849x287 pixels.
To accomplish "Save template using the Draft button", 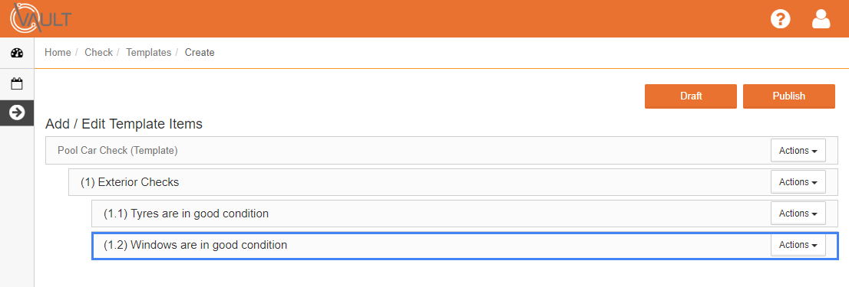I will pos(691,96).
